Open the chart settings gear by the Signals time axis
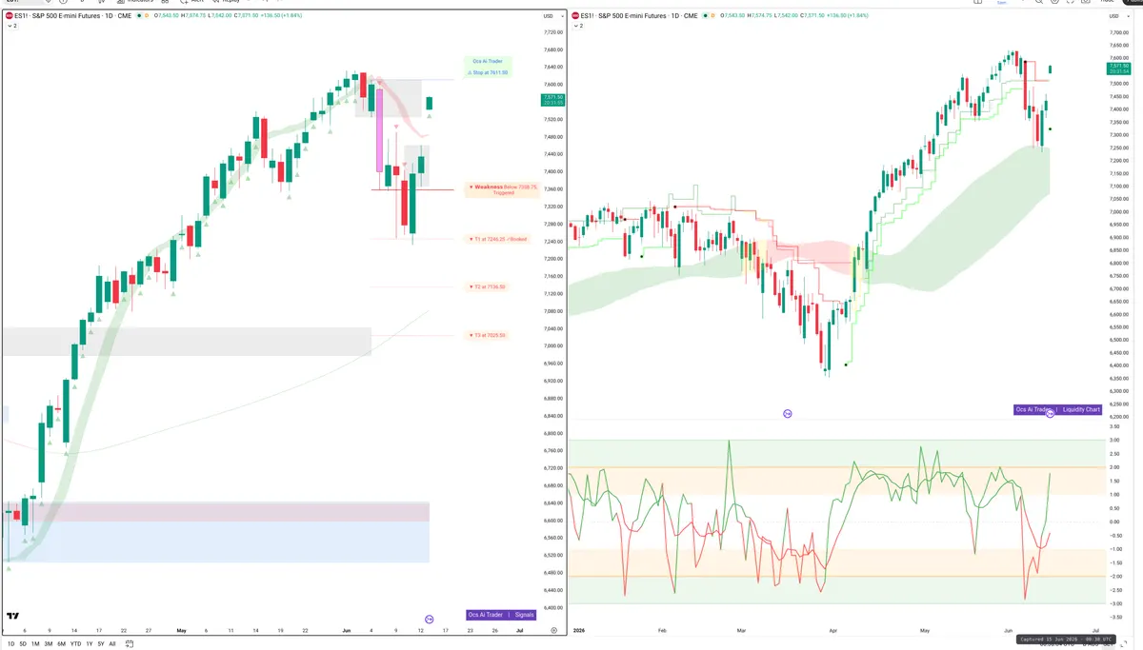This screenshot has width=1143, height=650. click(553, 631)
